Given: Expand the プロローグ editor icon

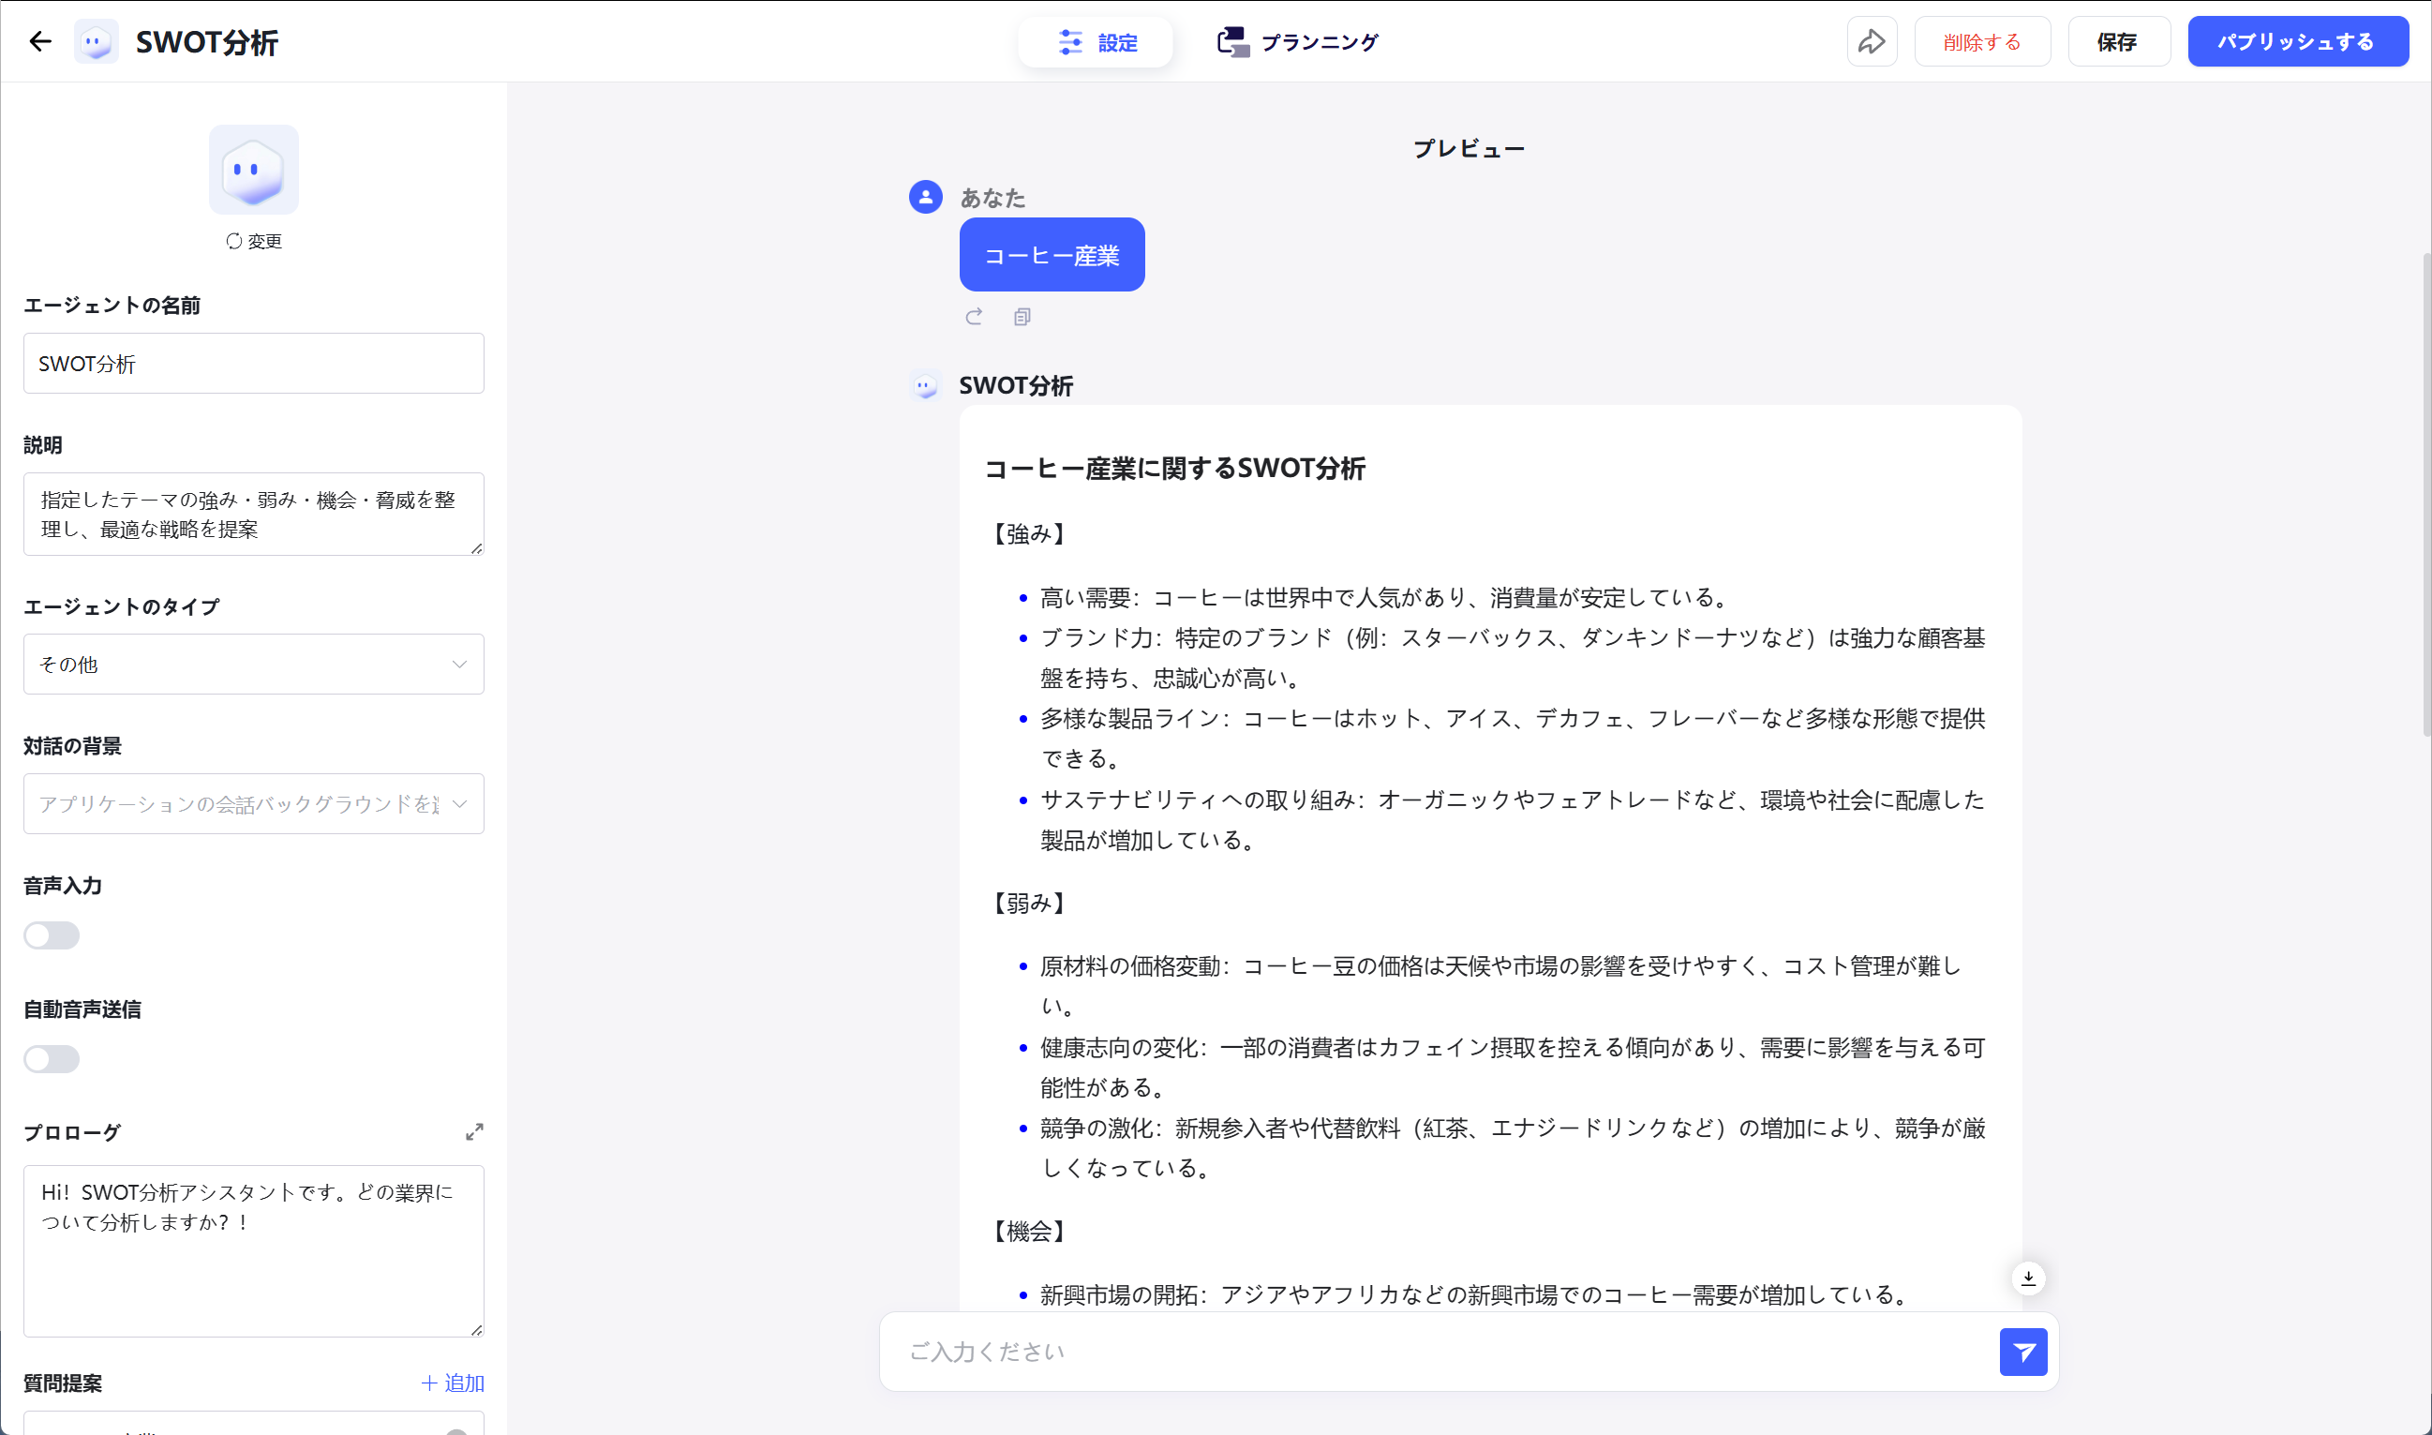Looking at the screenshot, I should click(473, 1131).
